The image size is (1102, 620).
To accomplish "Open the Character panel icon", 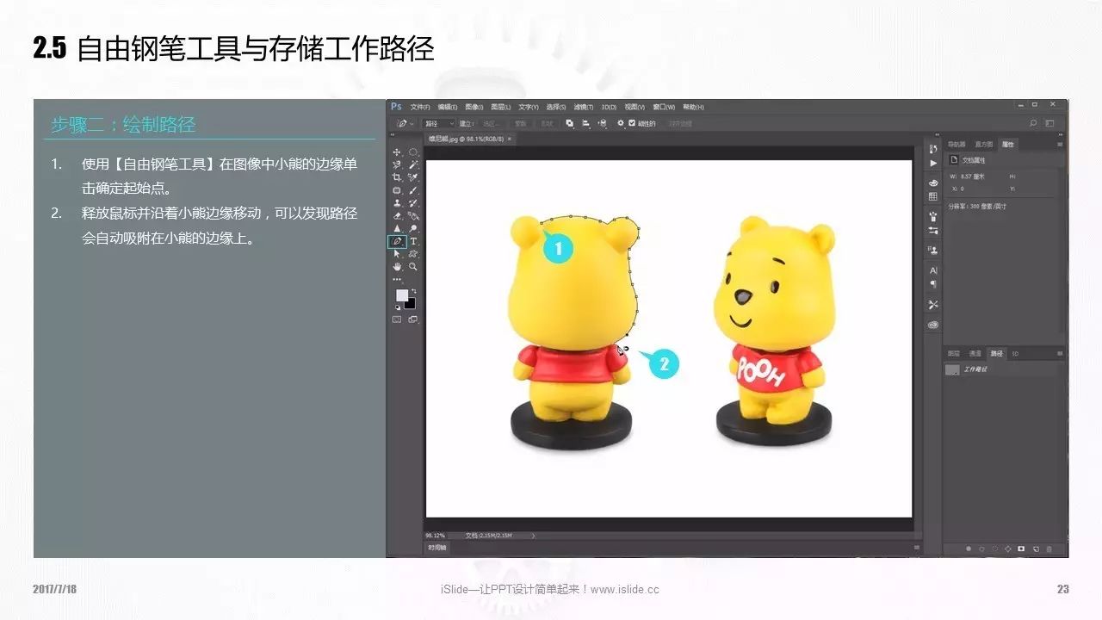I will click(x=933, y=270).
